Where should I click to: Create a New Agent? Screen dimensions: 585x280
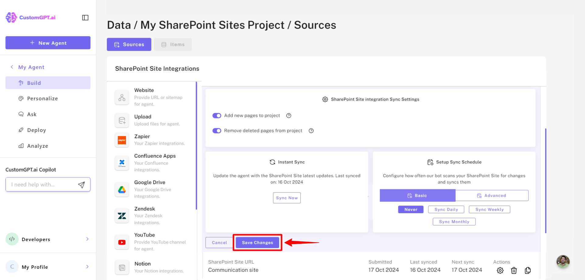(x=48, y=43)
